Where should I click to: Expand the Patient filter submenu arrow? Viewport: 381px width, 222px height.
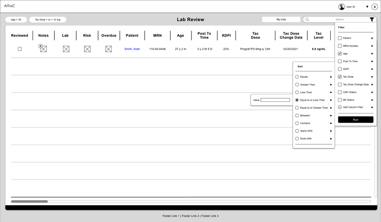[372, 38]
